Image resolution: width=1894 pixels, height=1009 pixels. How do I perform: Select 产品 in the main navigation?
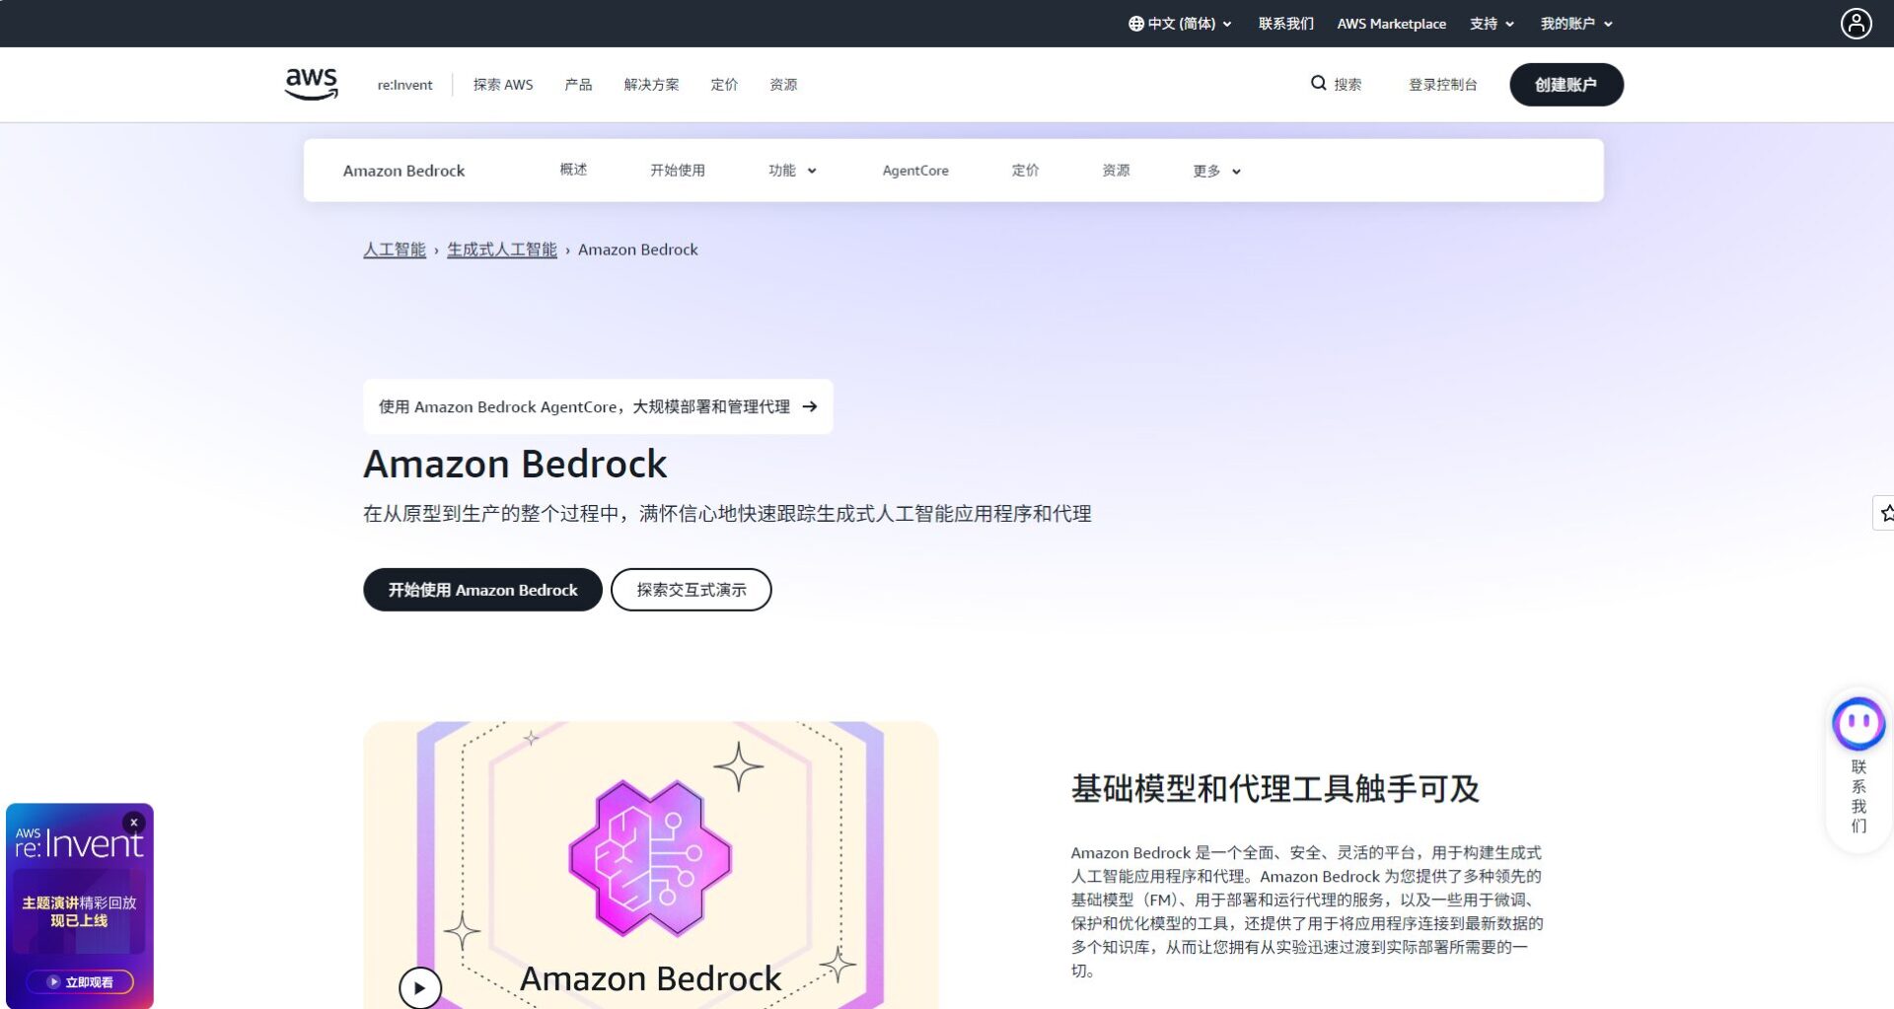click(578, 85)
